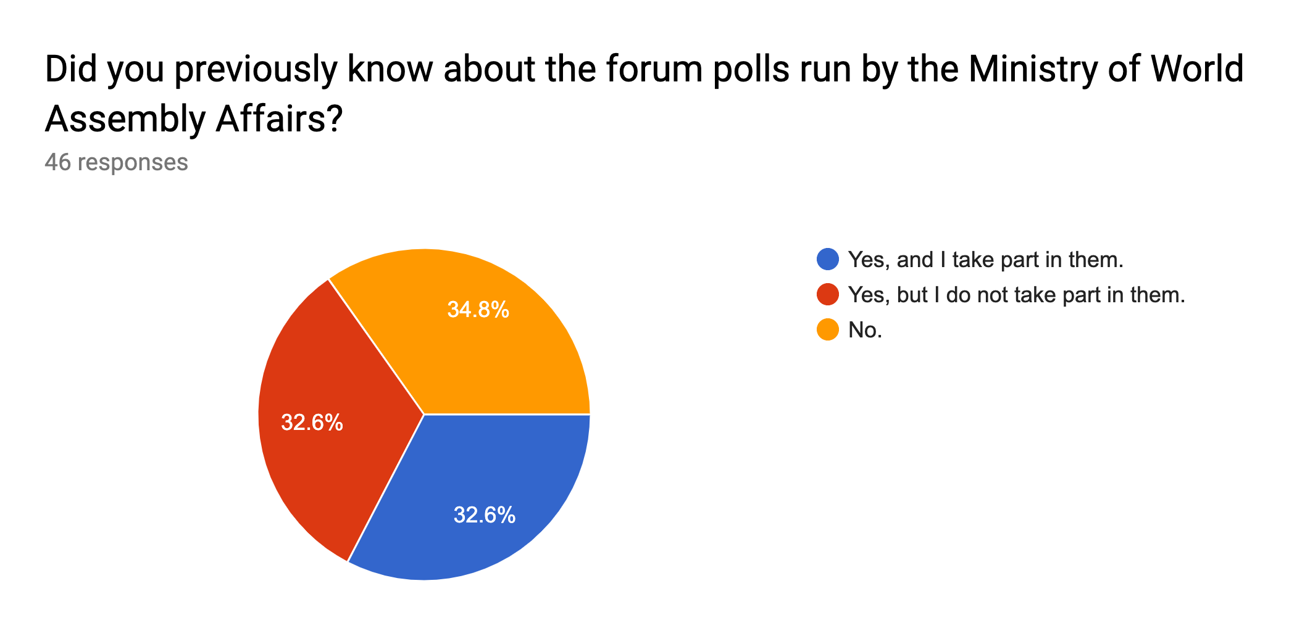Viewport: 1289px width, 644px height.
Task: Click the 'No.' legend label
Action: point(866,330)
